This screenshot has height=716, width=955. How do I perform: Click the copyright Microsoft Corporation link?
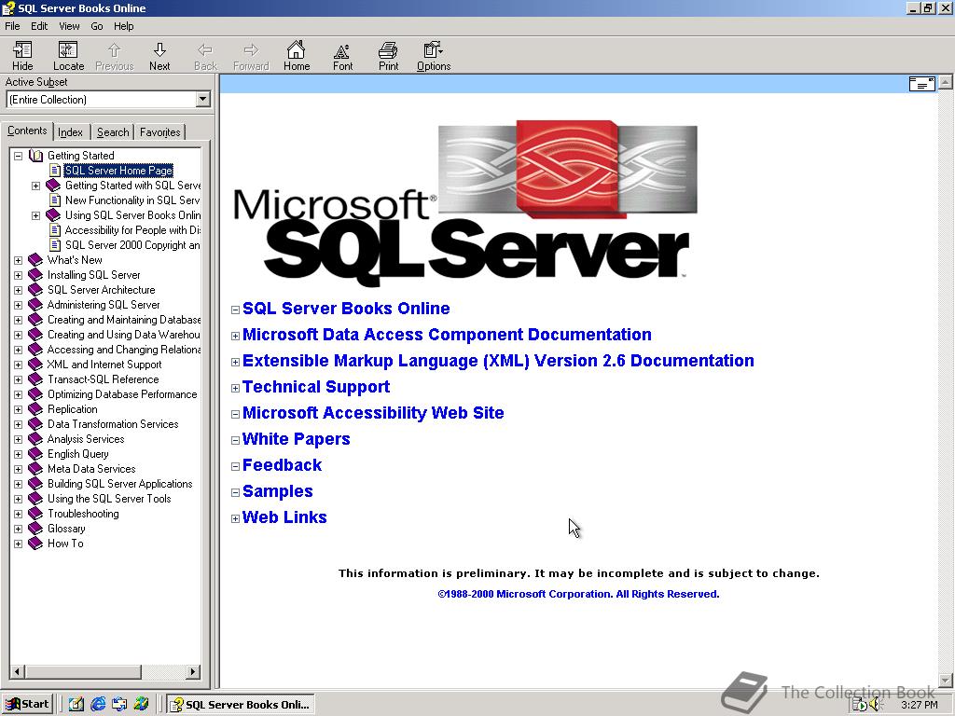[x=578, y=594]
